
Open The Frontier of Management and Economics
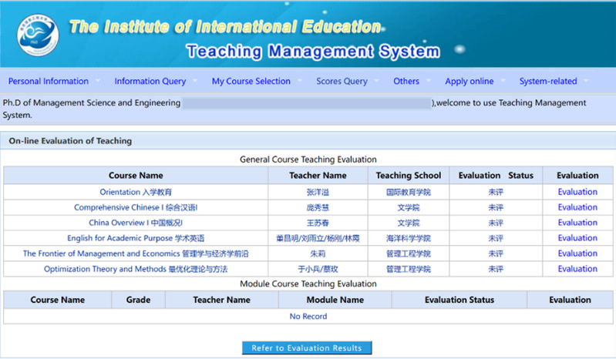point(136,253)
